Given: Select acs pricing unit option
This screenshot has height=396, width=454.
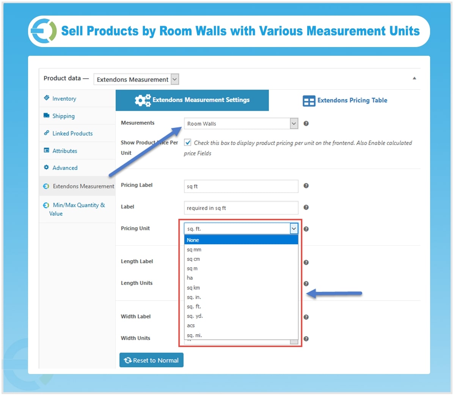Looking at the screenshot, I should [241, 326].
